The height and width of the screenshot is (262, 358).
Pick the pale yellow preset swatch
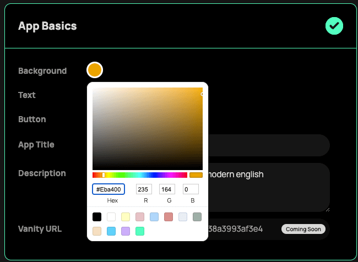point(126,217)
